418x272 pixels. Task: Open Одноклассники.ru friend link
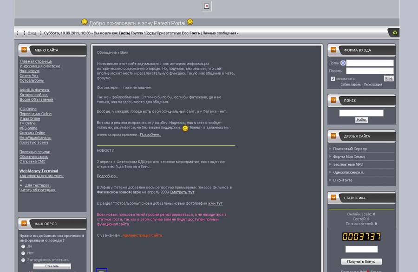coord(349,172)
